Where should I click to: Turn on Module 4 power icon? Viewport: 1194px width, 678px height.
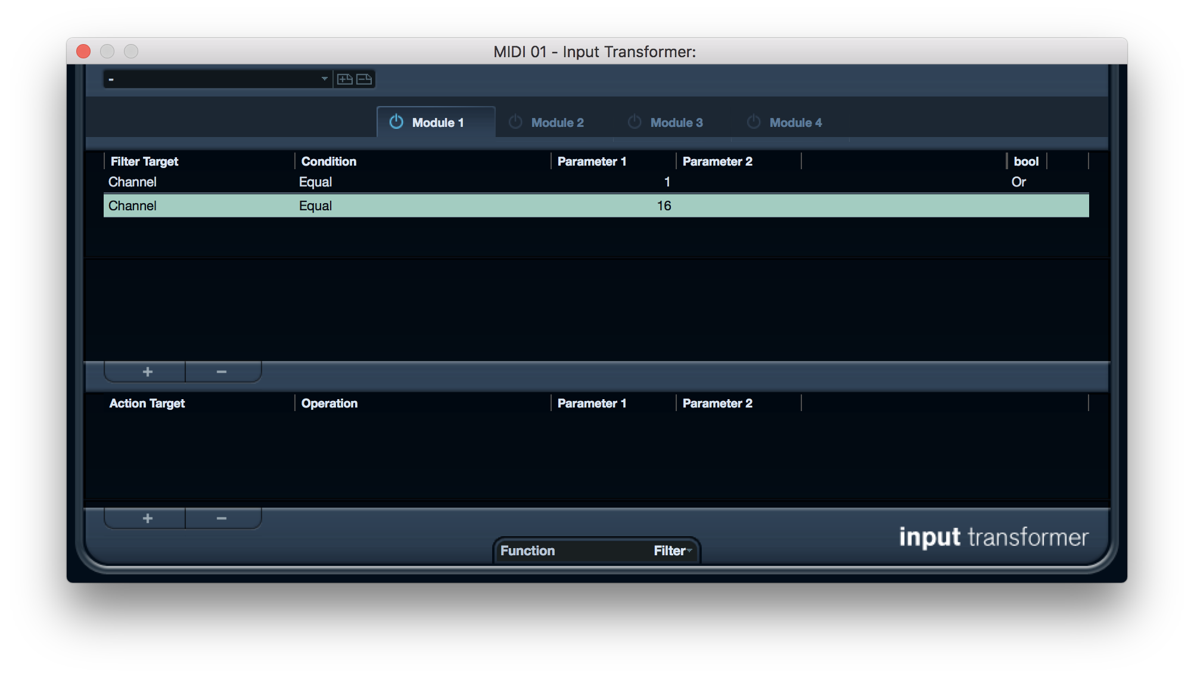click(754, 122)
